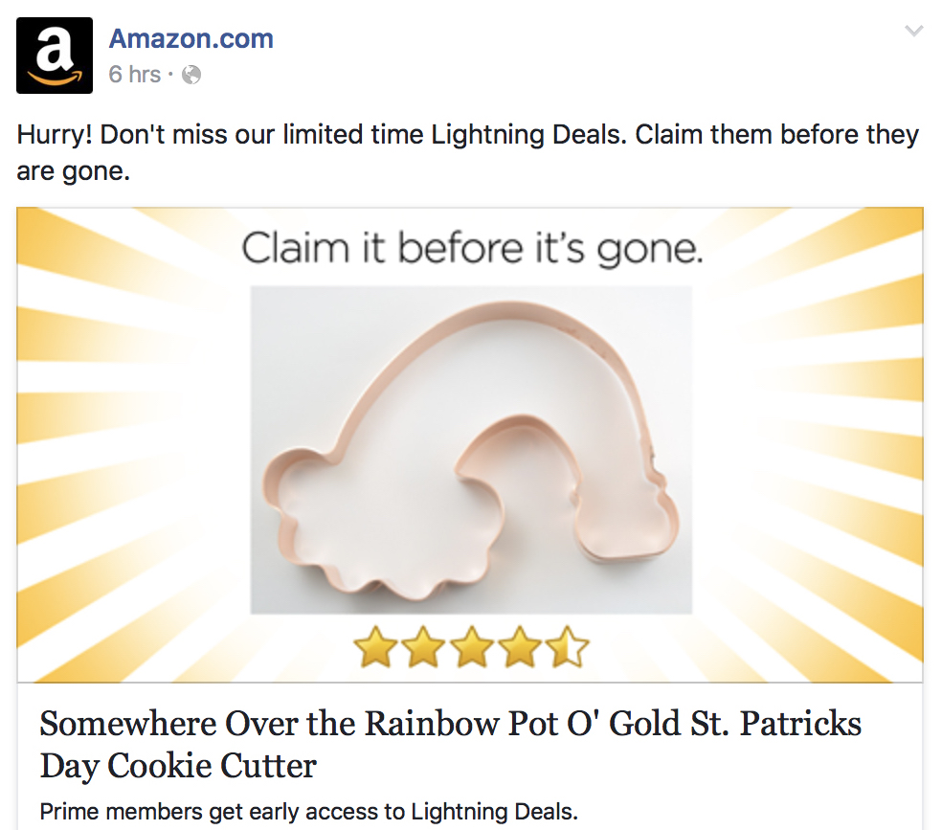Screen dimensions: 942x830
Task: Click 'Prime members get early access' description
Action: pos(308,813)
